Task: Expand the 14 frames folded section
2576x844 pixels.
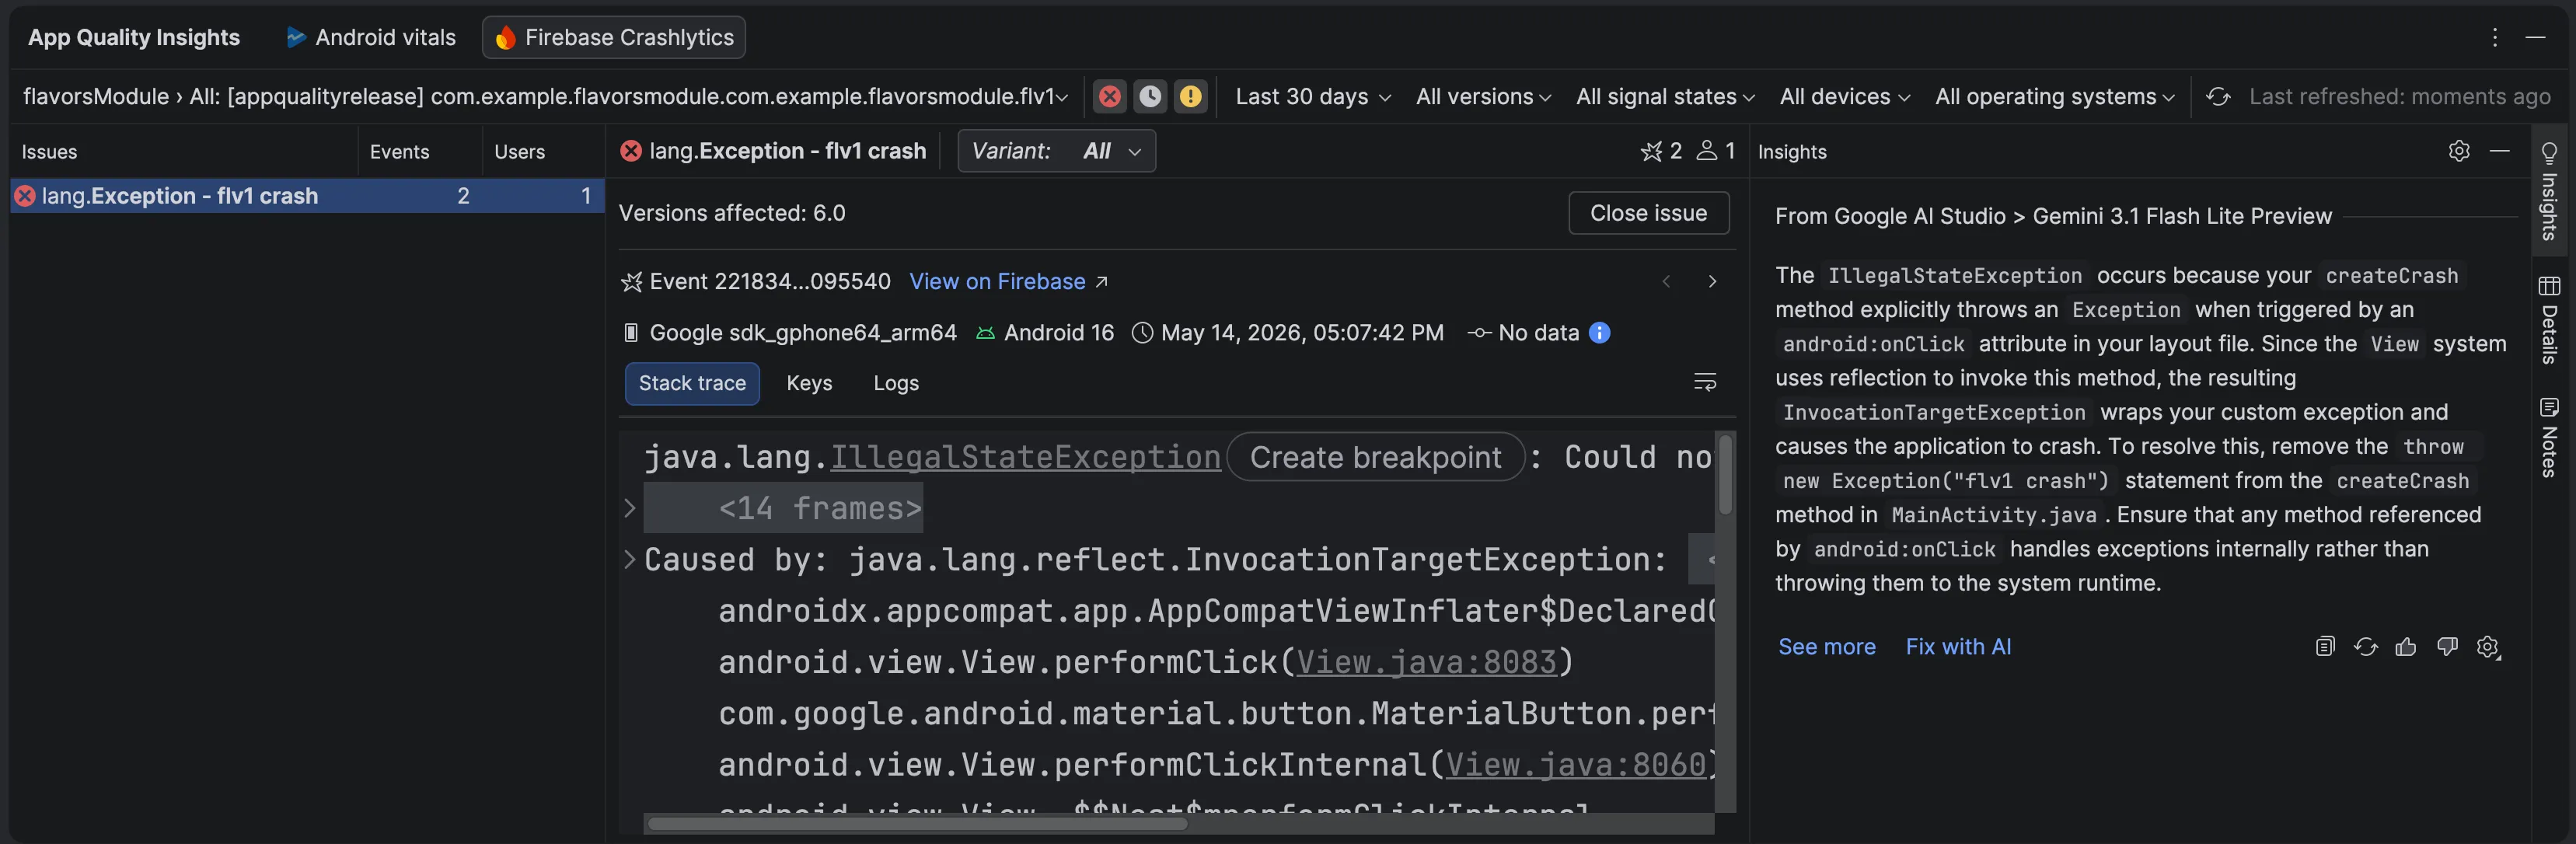Action: [x=630, y=509]
